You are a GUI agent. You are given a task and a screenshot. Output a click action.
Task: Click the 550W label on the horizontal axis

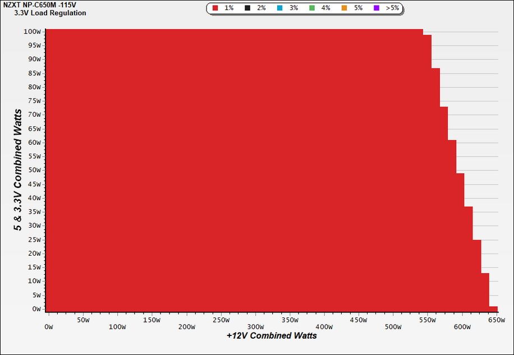click(x=428, y=320)
